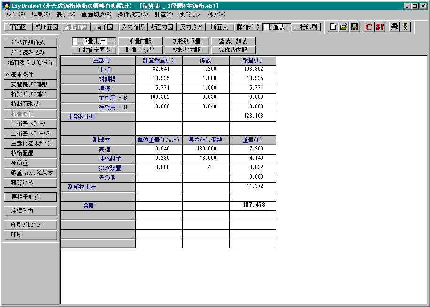430x307 pixels.
Task: Click the yellow help question icon
Action: tap(405, 27)
